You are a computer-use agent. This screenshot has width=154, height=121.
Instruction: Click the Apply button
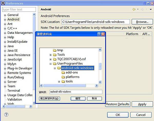(142, 104)
